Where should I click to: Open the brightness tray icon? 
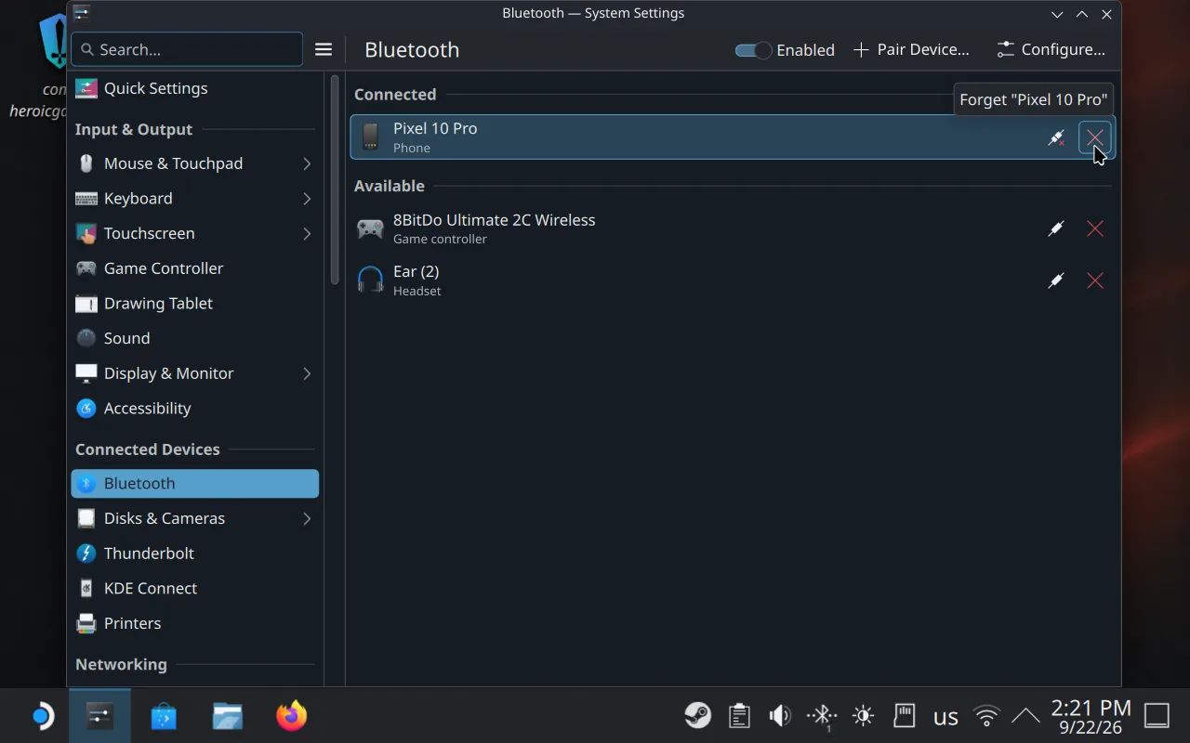tap(863, 715)
